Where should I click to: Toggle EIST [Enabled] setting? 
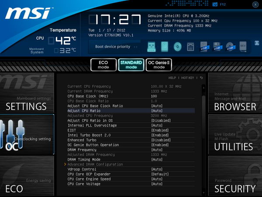(x=160, y=130)
